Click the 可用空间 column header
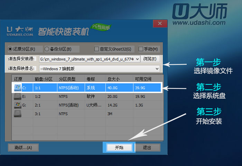242x166 pixels. pos(147,79)
